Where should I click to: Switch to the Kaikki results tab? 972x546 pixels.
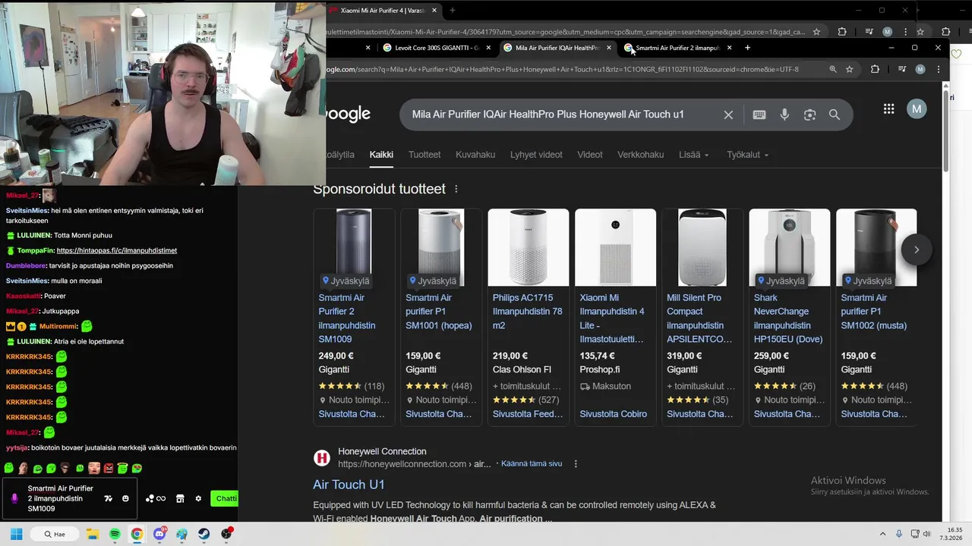tap(381, 155)
